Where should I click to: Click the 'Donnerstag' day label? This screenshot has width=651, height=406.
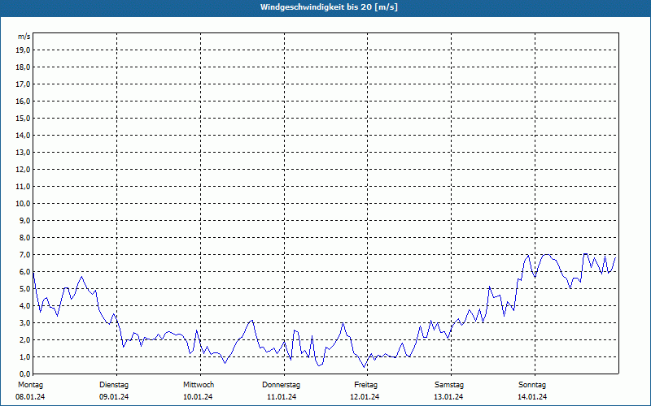pos(281,385)
